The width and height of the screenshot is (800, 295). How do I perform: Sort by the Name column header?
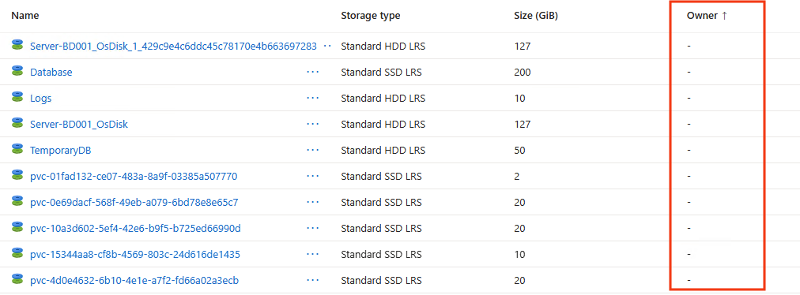click(x=25, y=16)
